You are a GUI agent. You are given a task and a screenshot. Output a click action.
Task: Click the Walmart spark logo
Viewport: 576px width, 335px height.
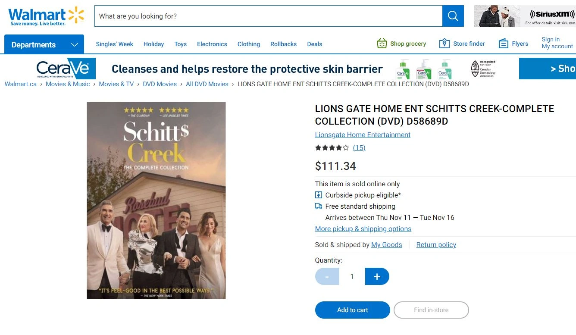(x=76, y=15)
